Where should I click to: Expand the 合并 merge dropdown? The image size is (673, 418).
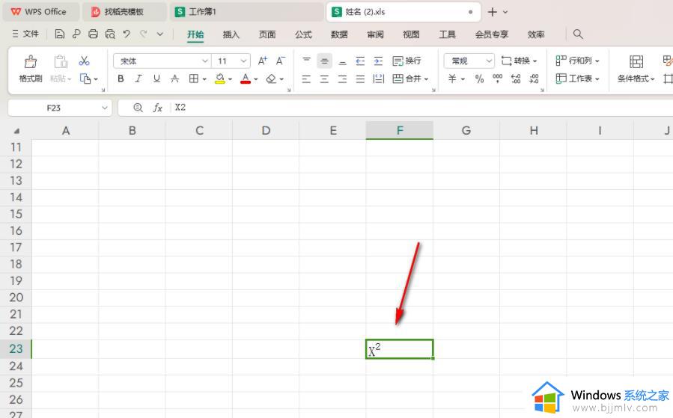click(x=426, y=79)
